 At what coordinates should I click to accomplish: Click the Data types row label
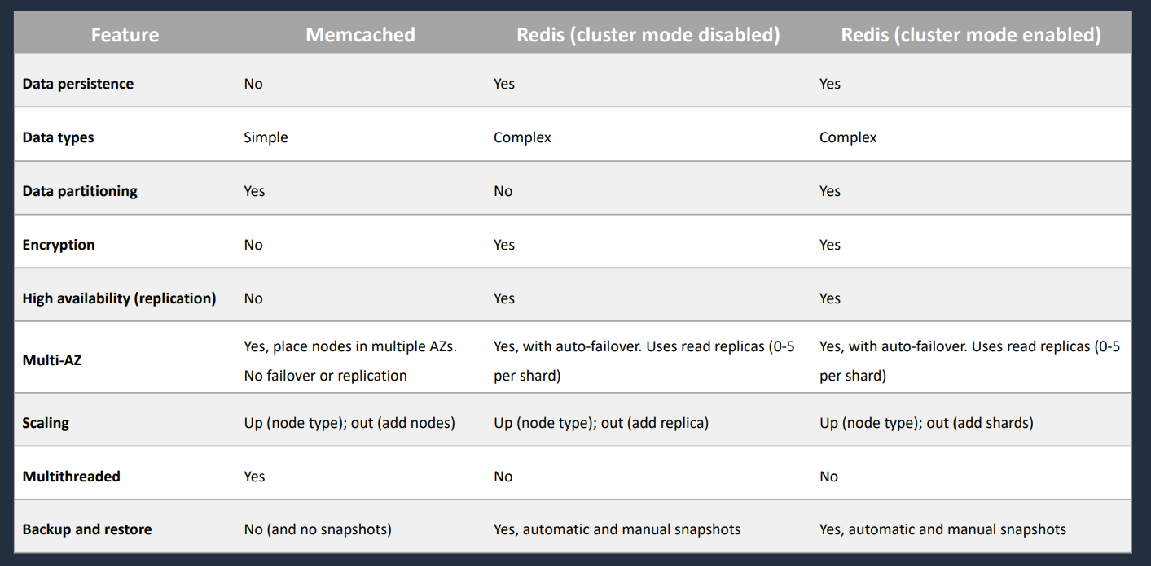[x=58, y=137]
